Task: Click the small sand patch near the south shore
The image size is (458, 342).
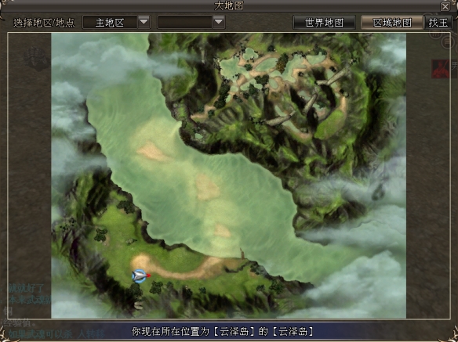Action: point(222,231)
